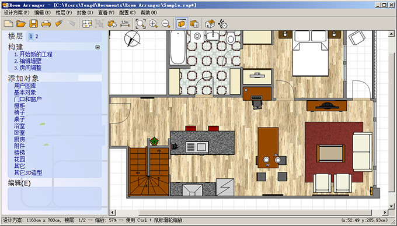Click the zoom in magnifier

click(153, 24)
